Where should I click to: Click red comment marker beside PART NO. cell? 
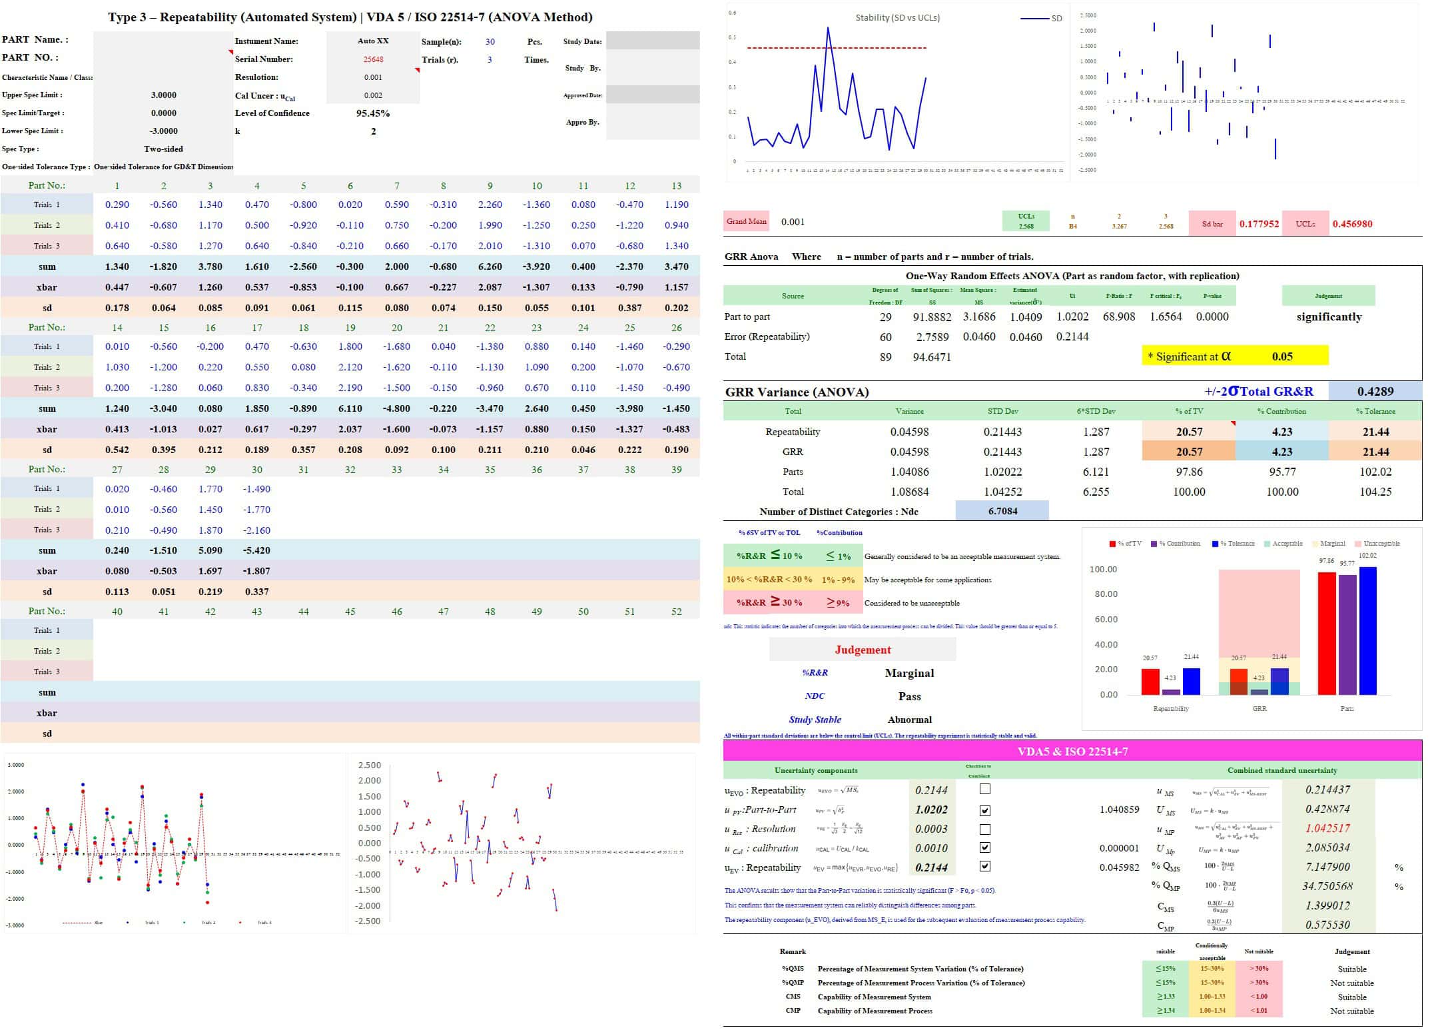click(x=230, y=52)
